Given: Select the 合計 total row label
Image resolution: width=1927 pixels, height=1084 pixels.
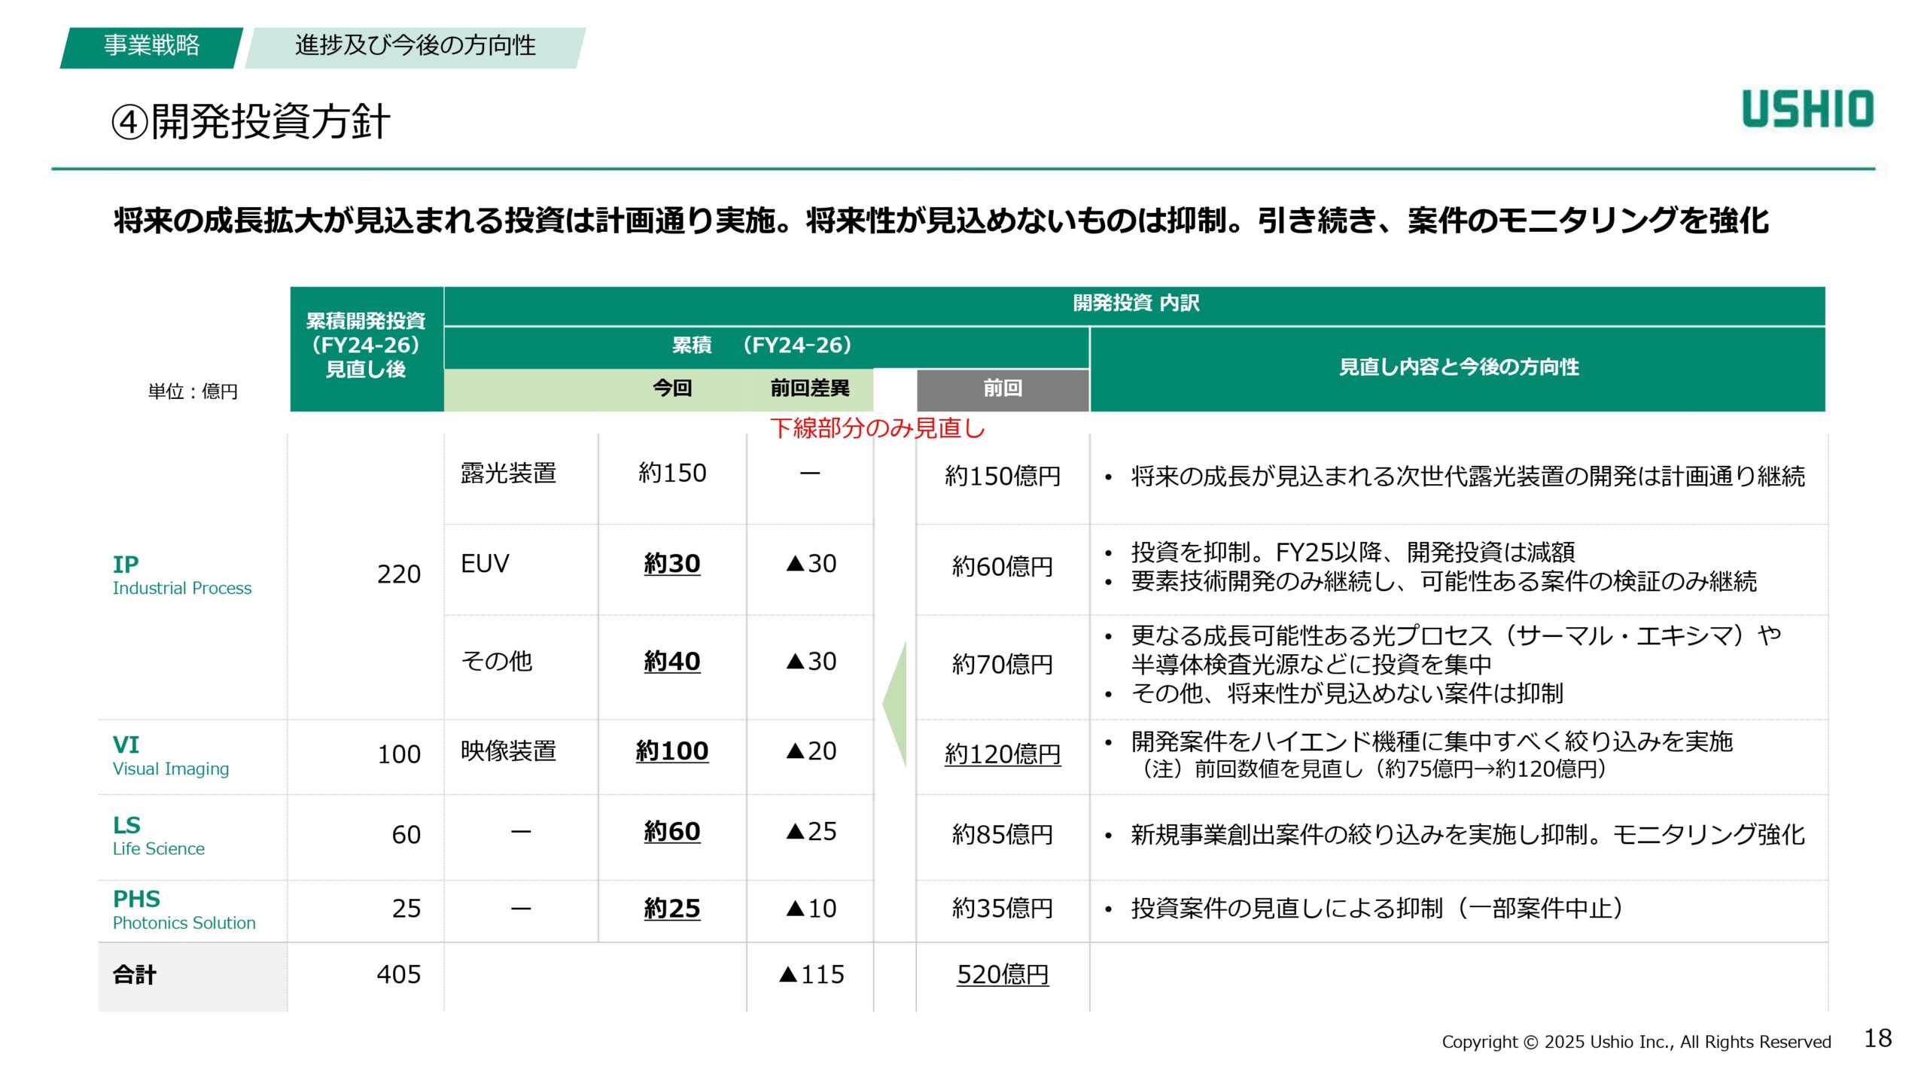Looking at the screenshot, I should click(x=132, y=975).
